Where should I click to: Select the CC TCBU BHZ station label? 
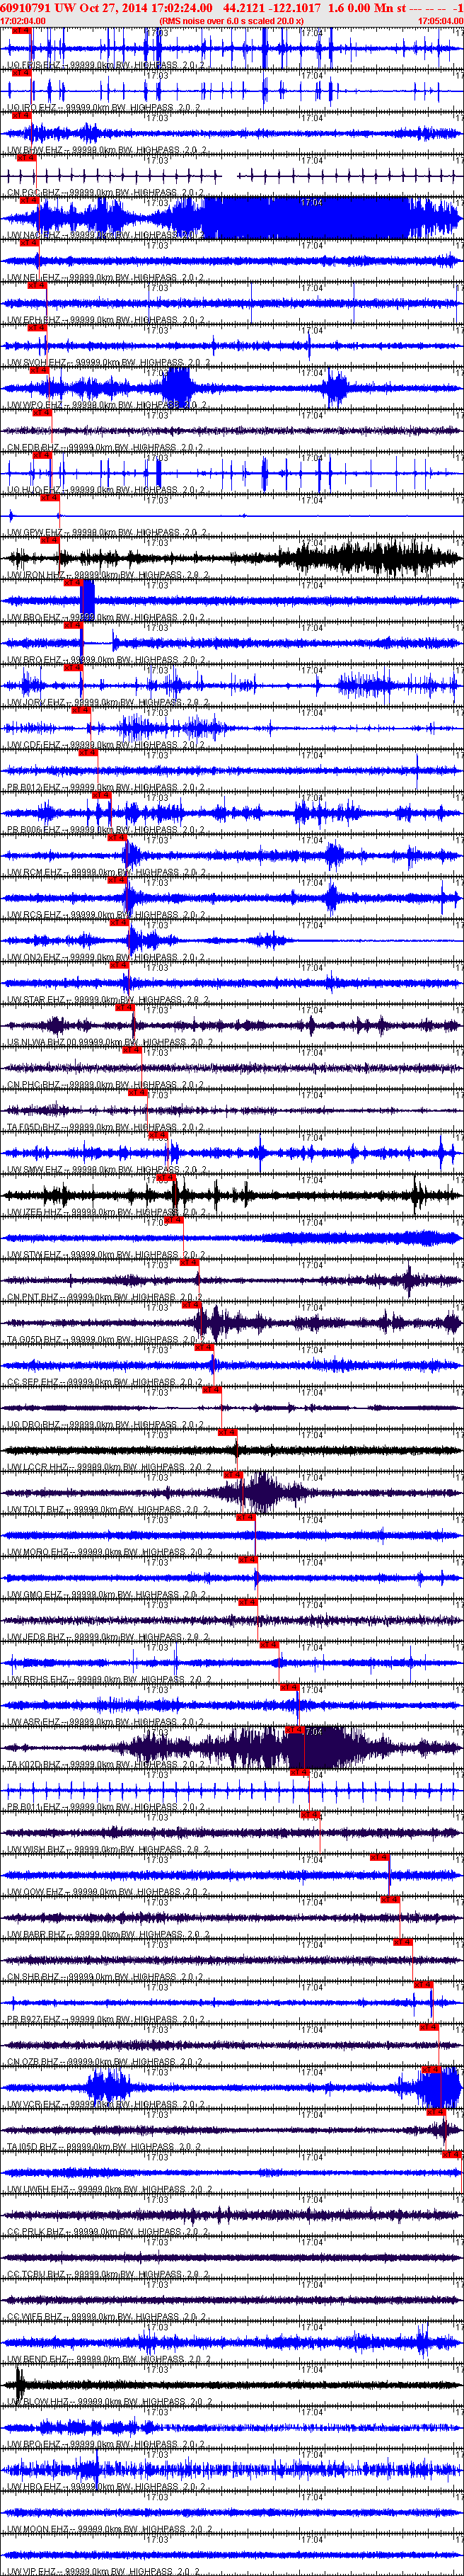pos(107,2275)
